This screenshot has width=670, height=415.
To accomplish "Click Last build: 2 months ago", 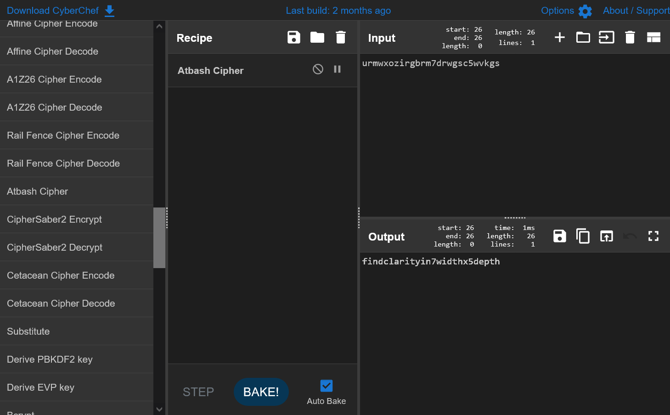I will point(338,11).
